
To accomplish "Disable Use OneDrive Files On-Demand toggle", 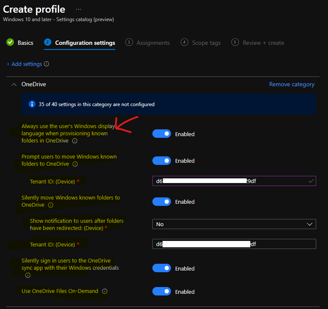I will (x=162, y=291).
